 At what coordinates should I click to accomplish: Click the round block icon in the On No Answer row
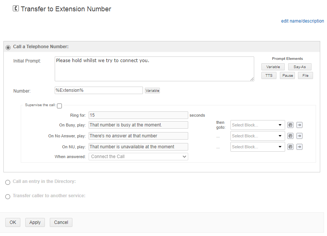coord(290,136)
